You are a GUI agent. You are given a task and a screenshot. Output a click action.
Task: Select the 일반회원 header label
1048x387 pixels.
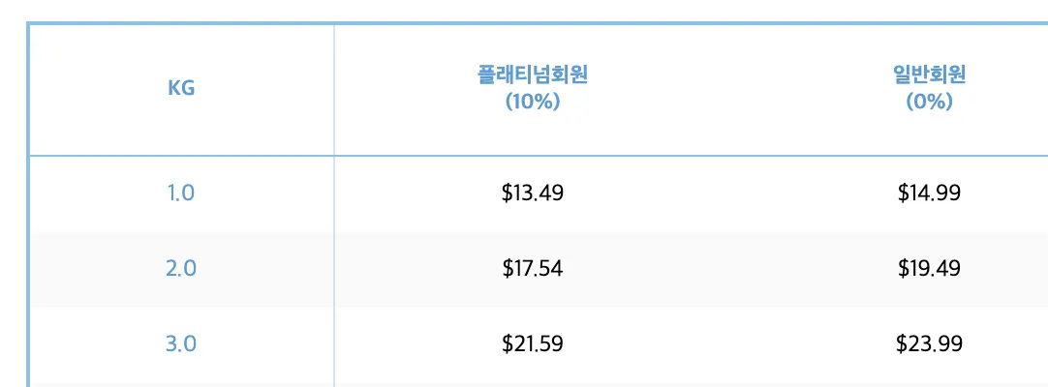click(x=929, y=75)
